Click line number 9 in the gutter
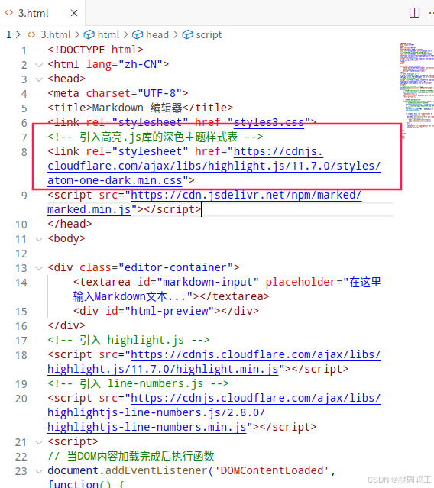 pyautogui.click(x=24, y=196)
